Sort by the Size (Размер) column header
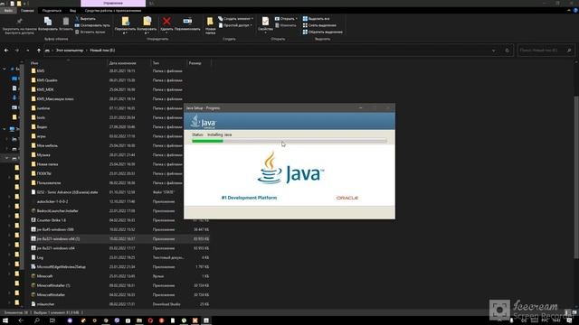The height and width of the screenshot is (325, 579). click(198, 63)
